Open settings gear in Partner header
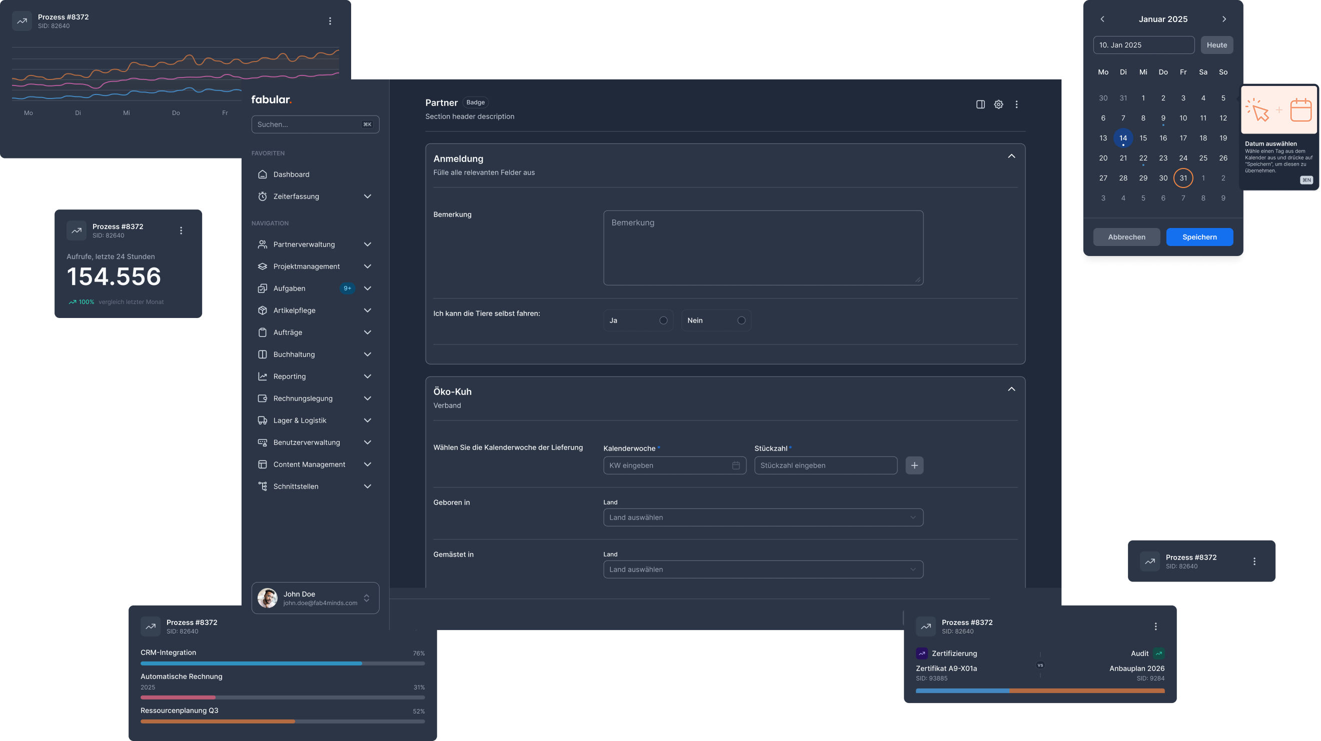 998,104
